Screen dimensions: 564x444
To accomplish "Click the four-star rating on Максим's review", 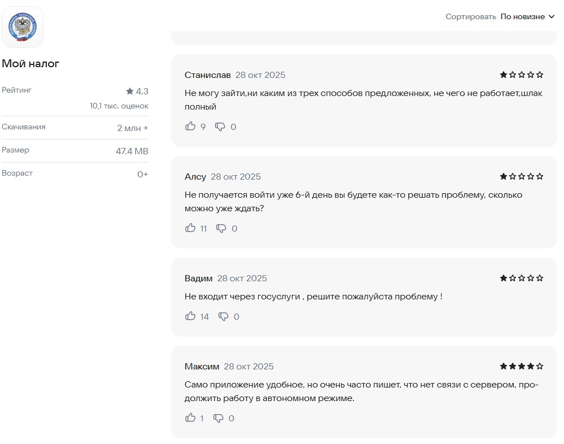I will pos(521,366).
